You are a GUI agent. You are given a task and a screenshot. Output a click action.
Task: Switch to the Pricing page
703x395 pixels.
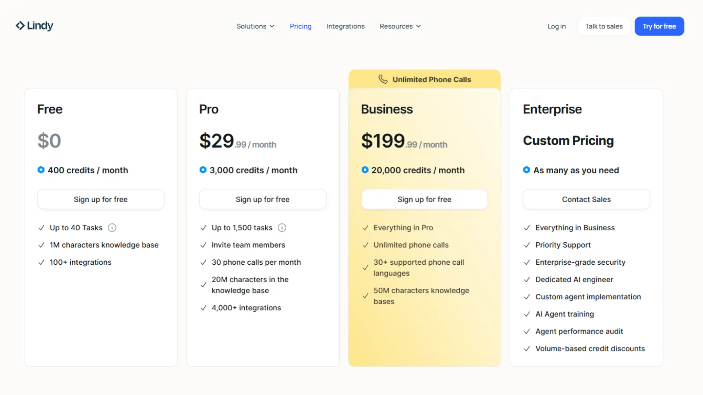click(300, 26)
